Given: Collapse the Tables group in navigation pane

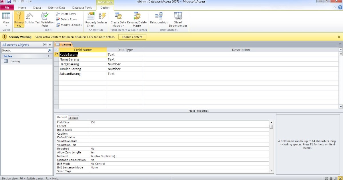Looking at the screenshot, I should click(49, 56).
